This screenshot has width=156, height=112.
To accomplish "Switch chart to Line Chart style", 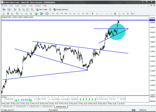I will [x=12, y=14].
